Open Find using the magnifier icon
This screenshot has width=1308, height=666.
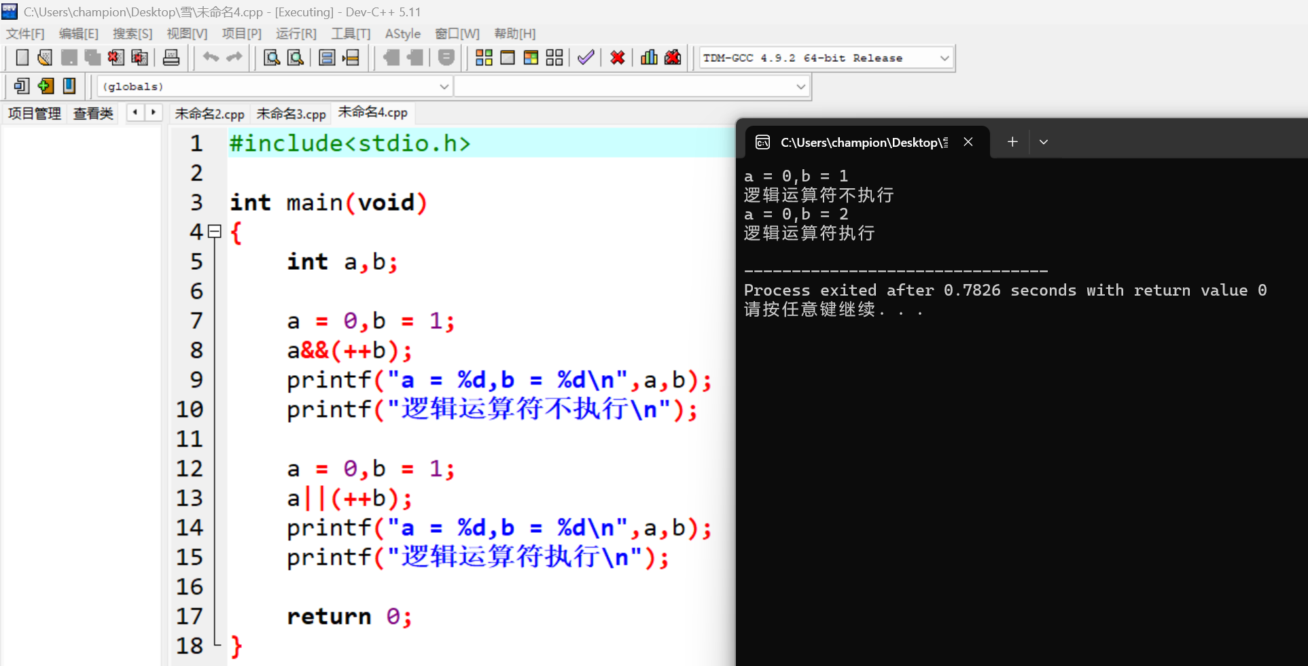[272, 58]
